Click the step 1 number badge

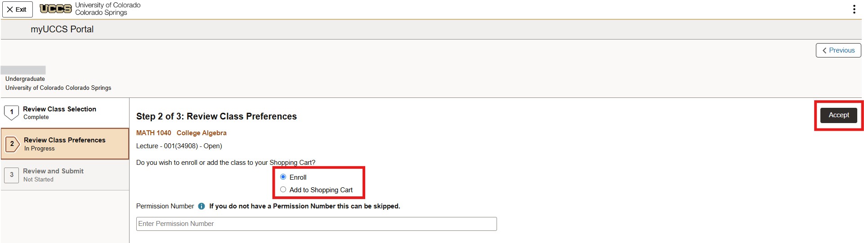coord(12,112)
